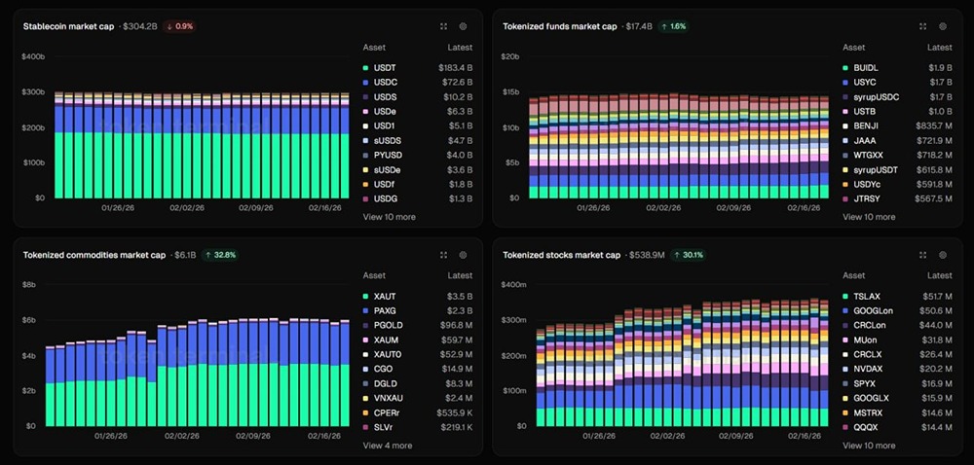Click View 10 more under funds assets
The image size is (974, 465).
pos(869,217)
